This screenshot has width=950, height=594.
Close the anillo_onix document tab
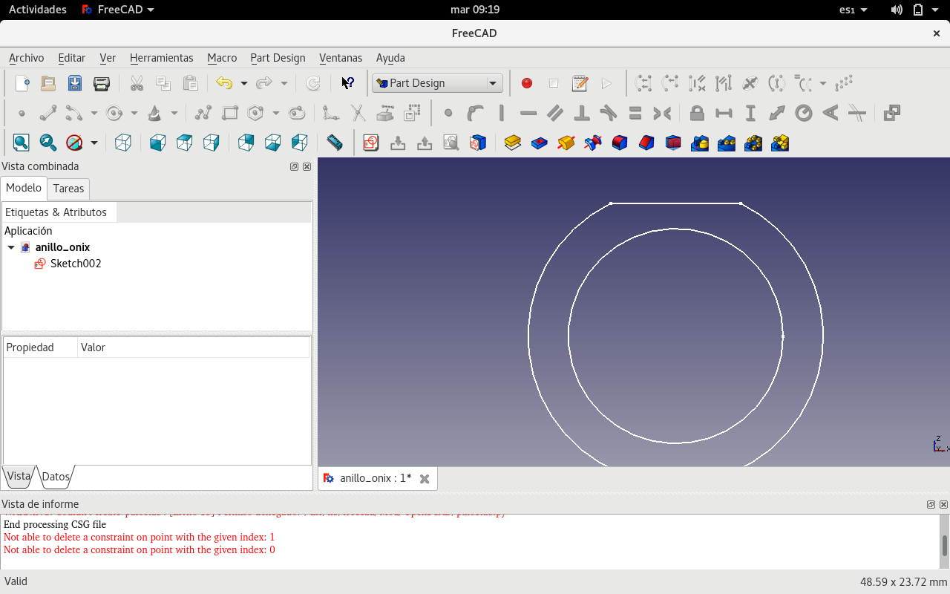click(x=425, y=479)
